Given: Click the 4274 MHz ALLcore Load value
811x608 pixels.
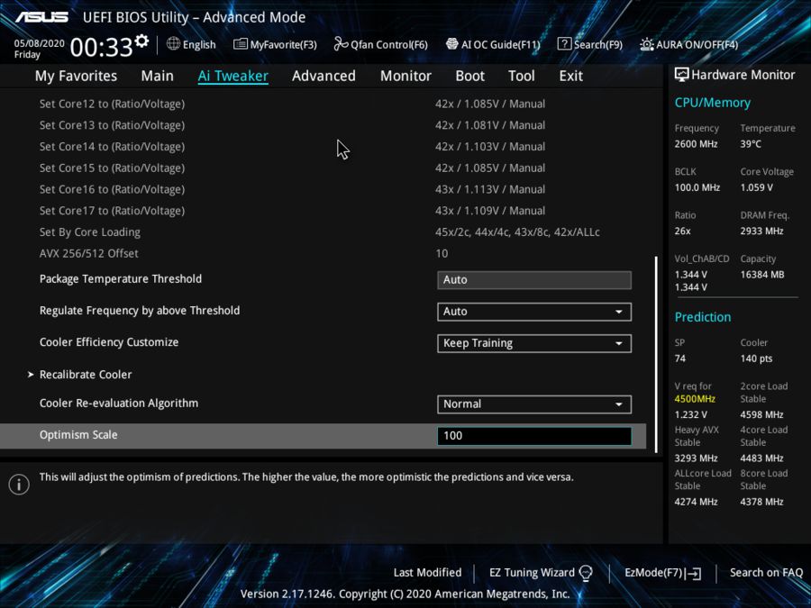Looking at the screenshot, I should point(696,502).
